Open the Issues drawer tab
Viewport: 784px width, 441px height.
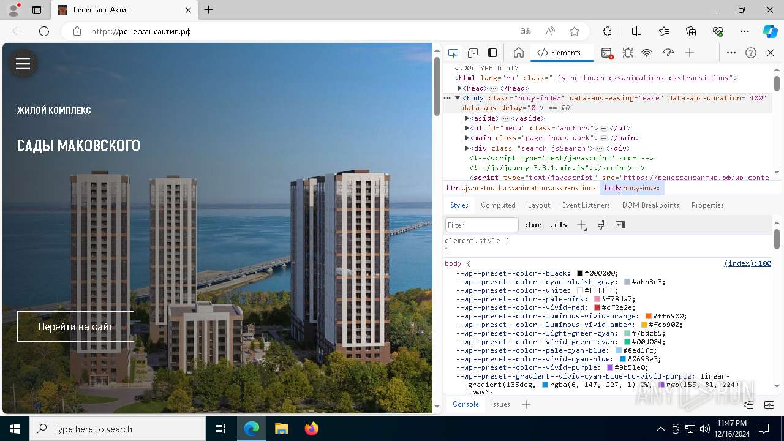[500, 404]
